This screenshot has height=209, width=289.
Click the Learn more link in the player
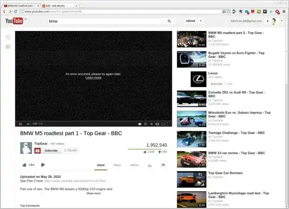pyautogui.click(x=94, y=78)
